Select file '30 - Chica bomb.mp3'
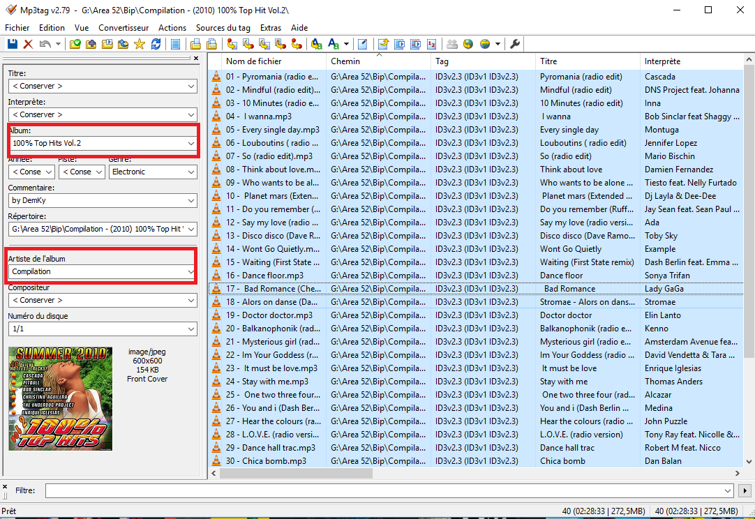 tap(266, 460)
